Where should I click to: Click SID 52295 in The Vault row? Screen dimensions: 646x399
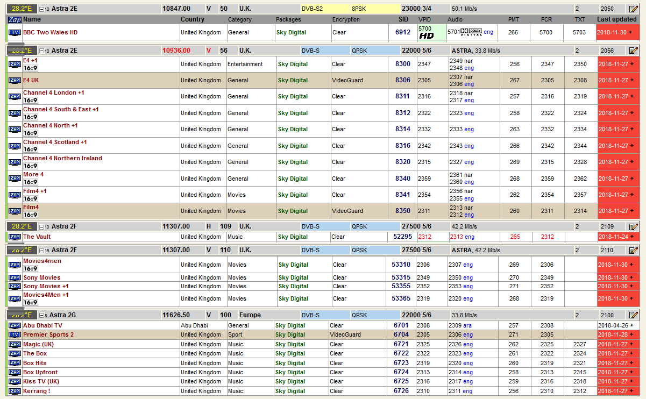(x=403, y=237)
